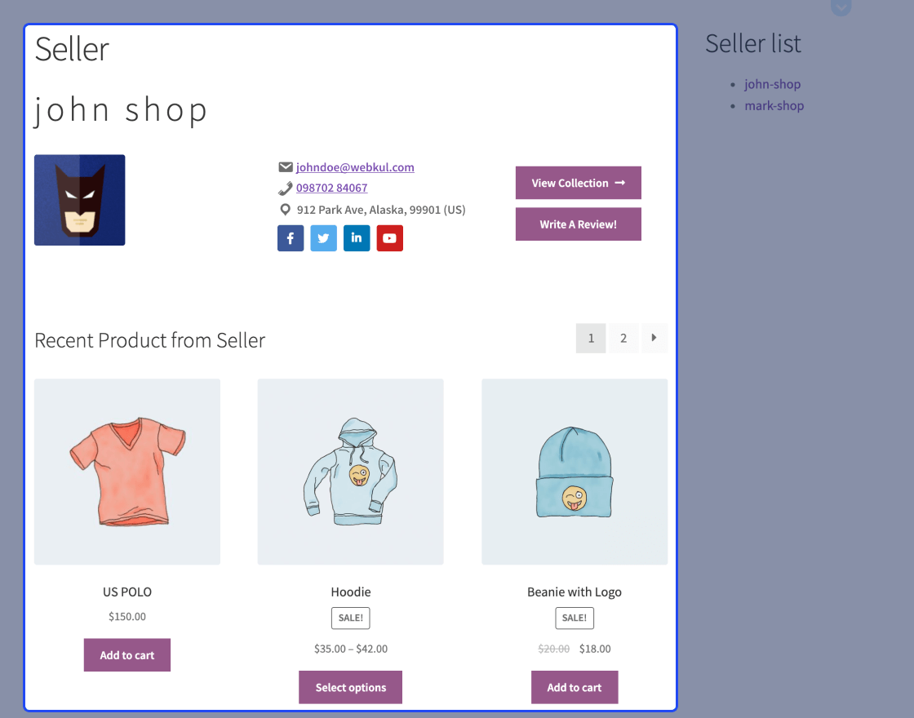914x718 pixels.
Task: Click the View Collection button
Action: point(578,183)
